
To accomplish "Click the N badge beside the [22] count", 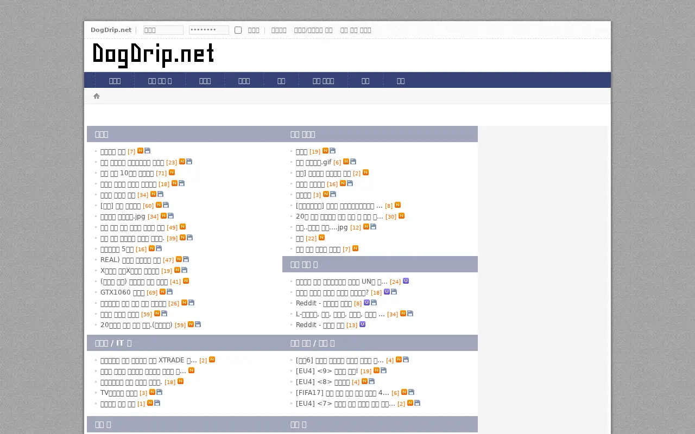I will pyautogui.click(x=321, y=238).
